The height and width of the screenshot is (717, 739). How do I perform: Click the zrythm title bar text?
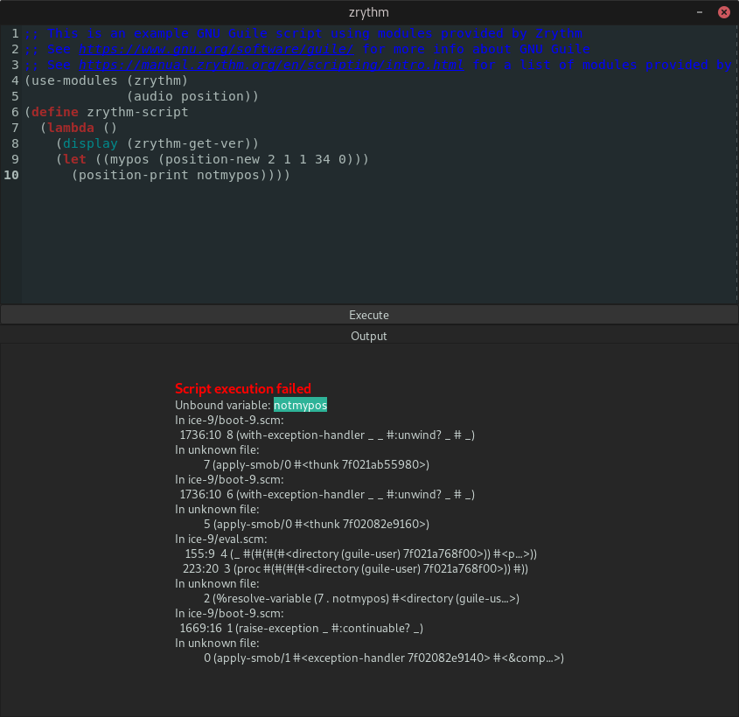(368, 12)
